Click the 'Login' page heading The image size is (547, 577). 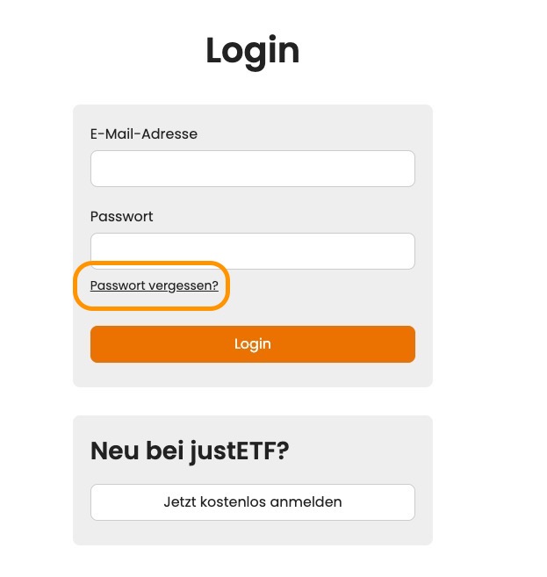252,51
